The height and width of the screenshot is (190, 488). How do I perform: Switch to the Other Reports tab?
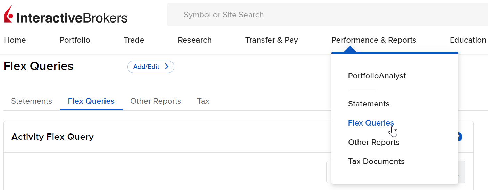(x=155, y=101)
